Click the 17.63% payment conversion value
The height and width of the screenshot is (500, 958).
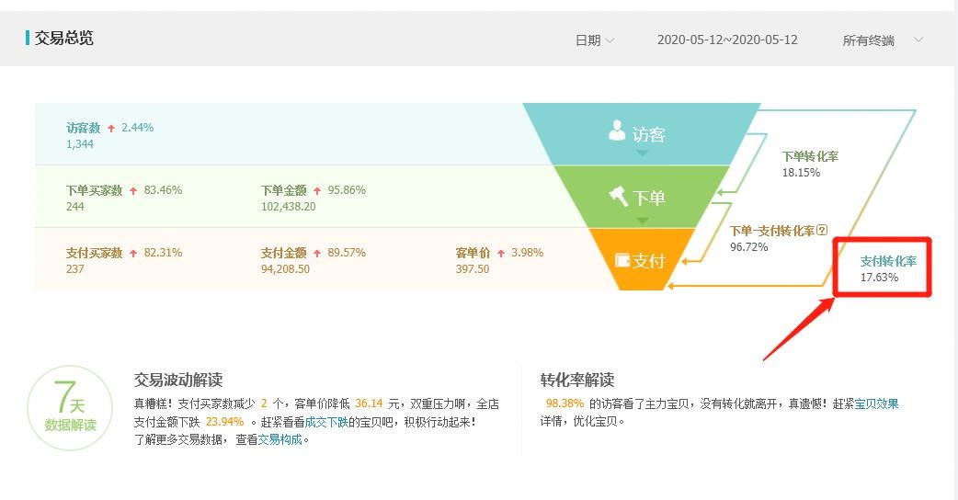[x=879, y=278]
